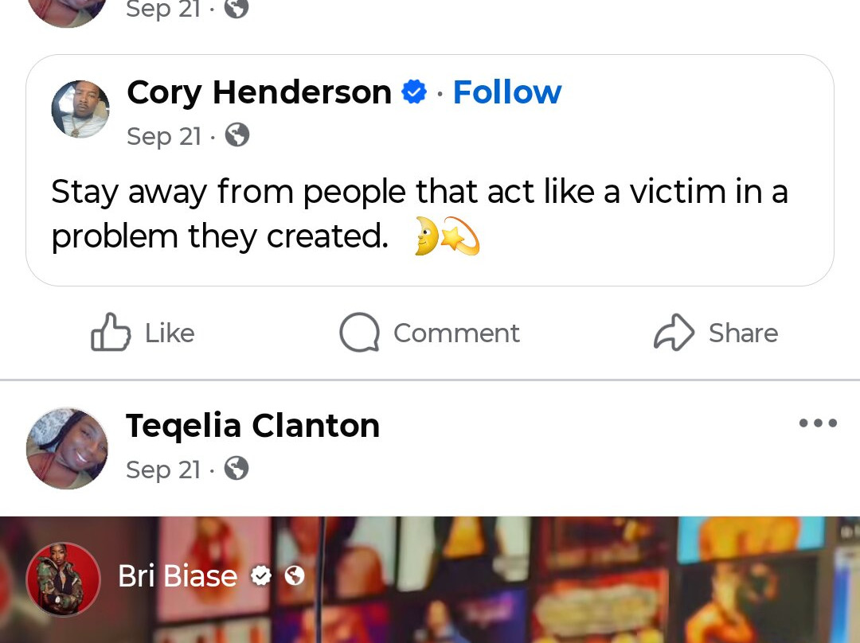Click the verified badge beside Bri Biase
The image size is (860, 643).
pyautogui.click(x=260, y=575)
